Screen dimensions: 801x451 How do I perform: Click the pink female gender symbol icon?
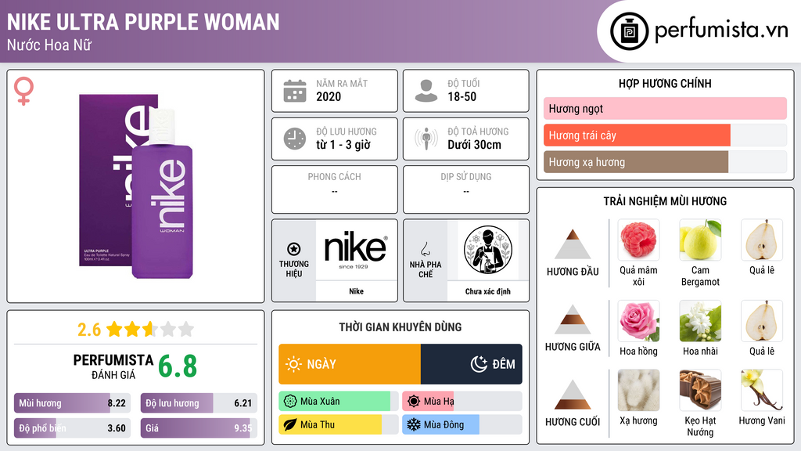coord(23,91)
